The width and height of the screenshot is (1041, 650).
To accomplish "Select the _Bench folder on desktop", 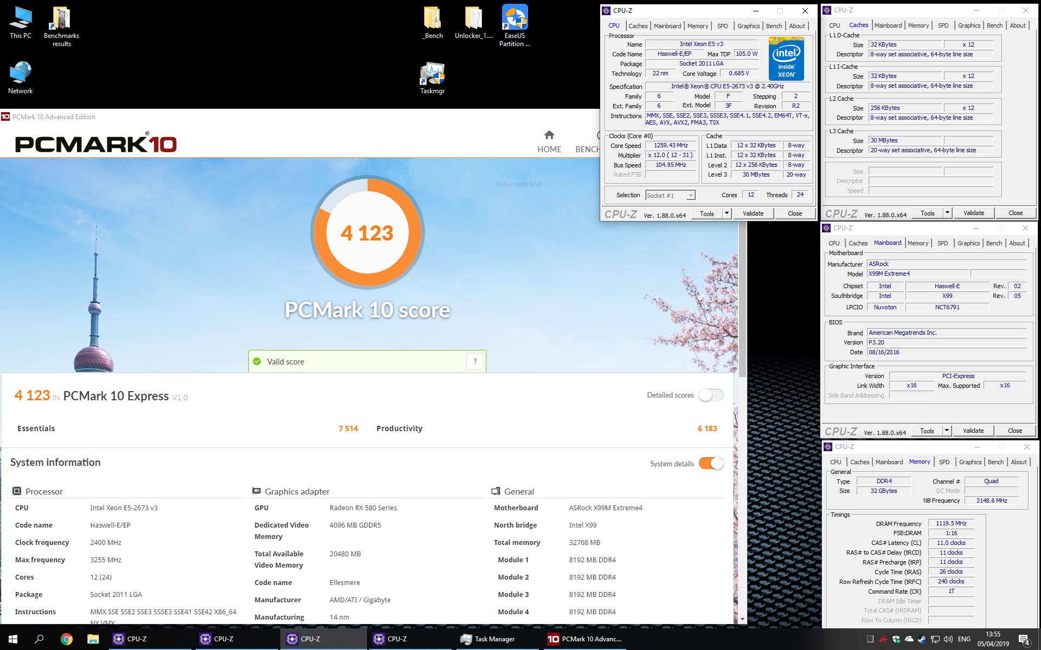I will [433, 23].
